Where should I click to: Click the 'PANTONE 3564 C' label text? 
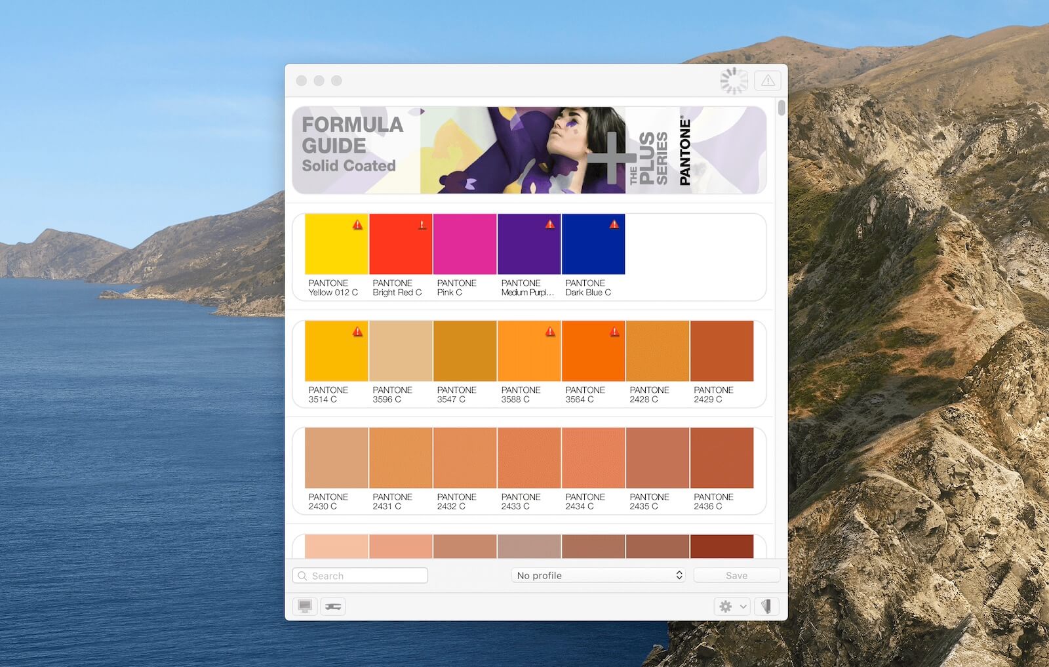[585, 395]
